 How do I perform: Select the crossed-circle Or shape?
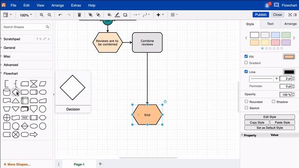7,118
